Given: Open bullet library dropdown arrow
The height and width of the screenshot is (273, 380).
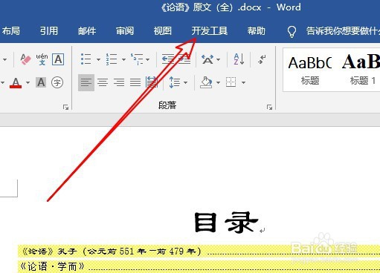Looking at the screenshot, I should point(98,59).
